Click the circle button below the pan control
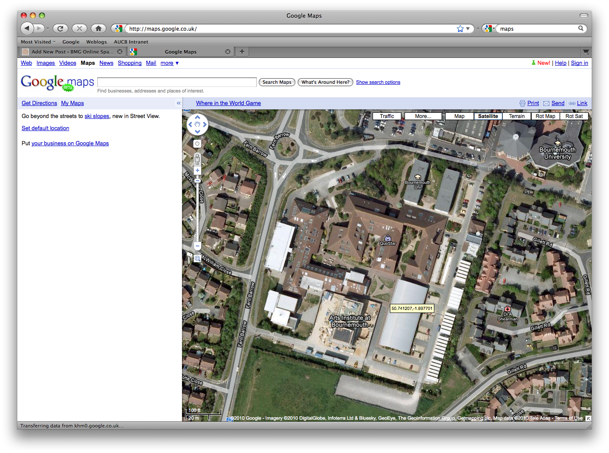The width and height of the screenshot is (609, 453). (198, 144)
